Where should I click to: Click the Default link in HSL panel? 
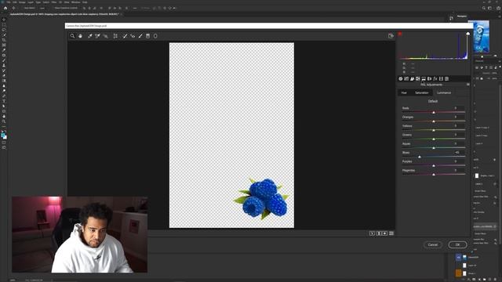pos(433,101)
